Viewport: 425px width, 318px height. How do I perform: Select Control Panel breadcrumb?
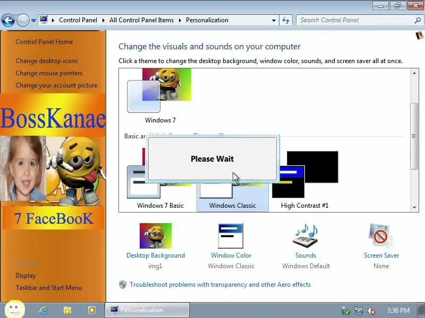click(x=78, y=20)
